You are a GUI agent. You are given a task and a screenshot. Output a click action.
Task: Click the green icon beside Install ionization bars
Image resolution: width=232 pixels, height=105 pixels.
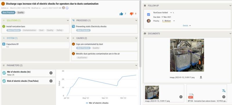4,27
